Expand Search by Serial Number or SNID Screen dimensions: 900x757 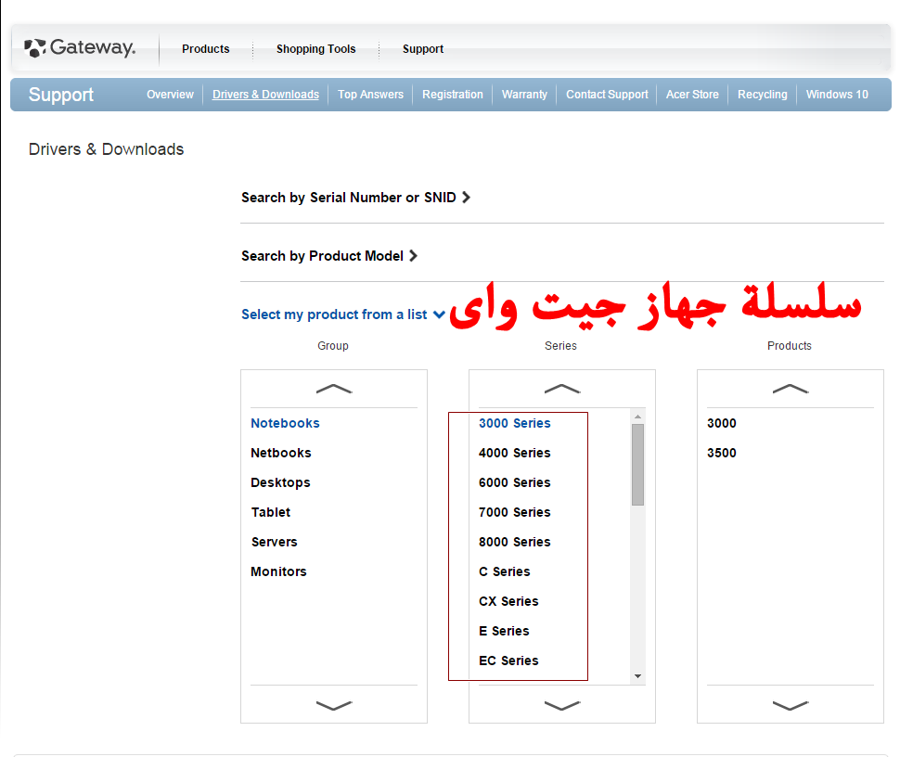pyautogui.click(x=355, y=198)
